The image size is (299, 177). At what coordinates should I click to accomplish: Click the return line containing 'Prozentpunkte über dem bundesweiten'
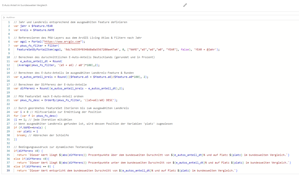(x=153, y=155)
